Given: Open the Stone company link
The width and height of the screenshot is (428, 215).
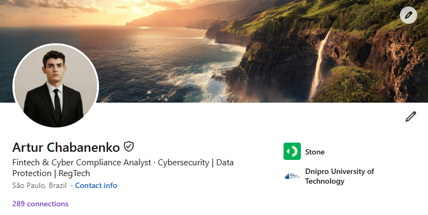Looking at the screenshot, I should point(315,152).
